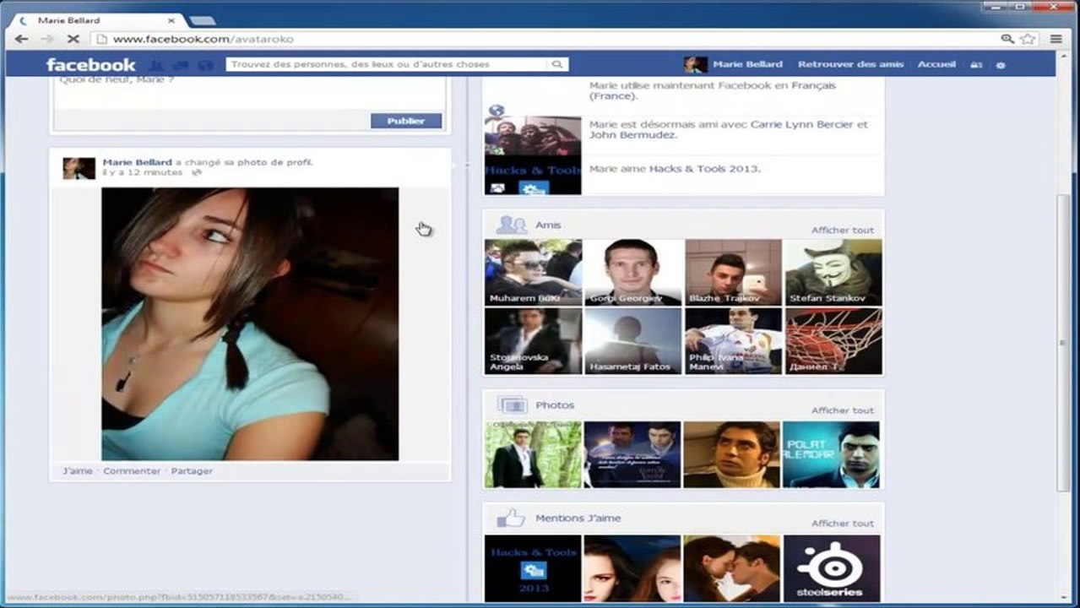Click Afficher tout in Photos section
Screen dimensions: 1080x608
click(x=843, y=410)
